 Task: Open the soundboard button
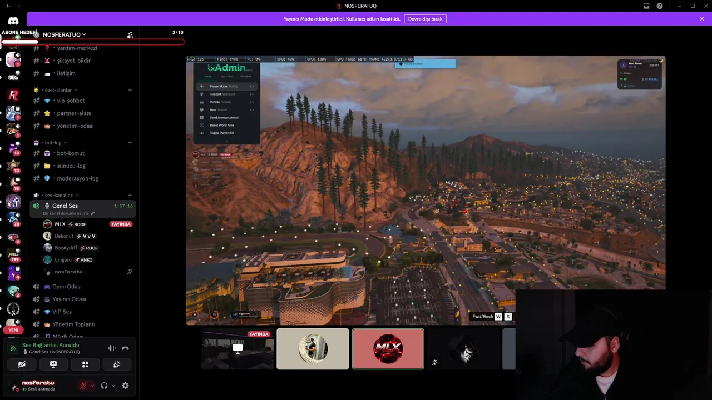click(117, 364)
